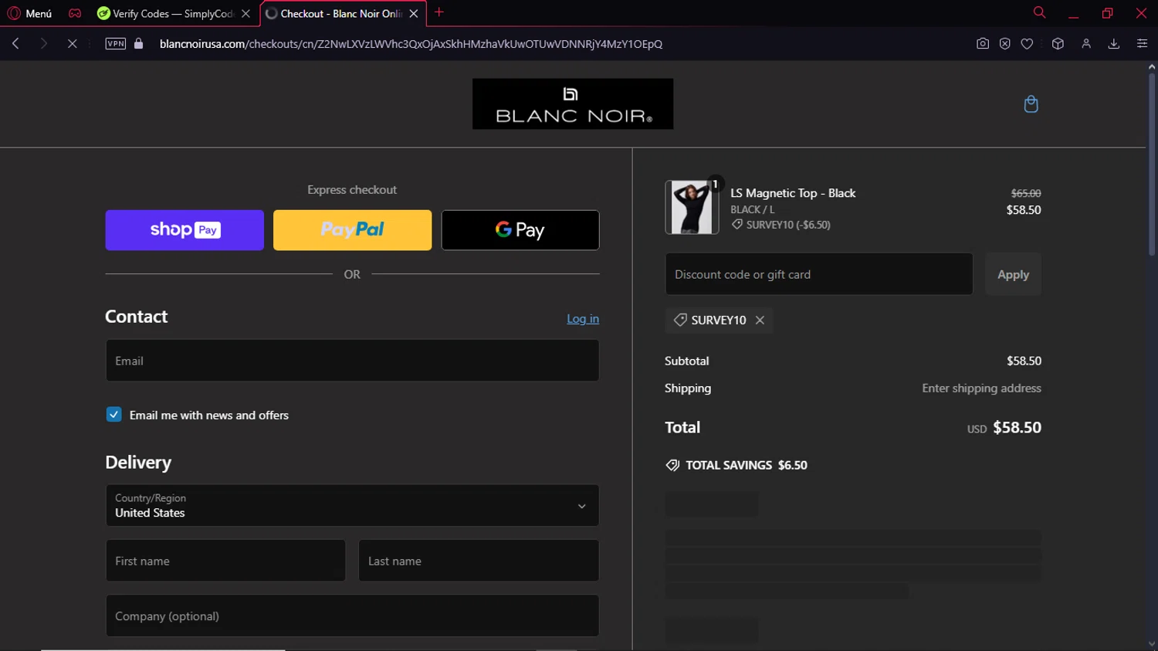Click the Discount code or gift card field
The height and width of the screenshot is (651, 1158).
click(x=819, y=274)
